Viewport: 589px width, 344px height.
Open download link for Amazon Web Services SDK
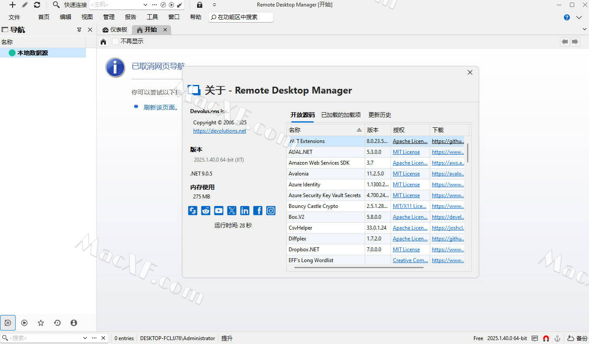coord(448,163)
